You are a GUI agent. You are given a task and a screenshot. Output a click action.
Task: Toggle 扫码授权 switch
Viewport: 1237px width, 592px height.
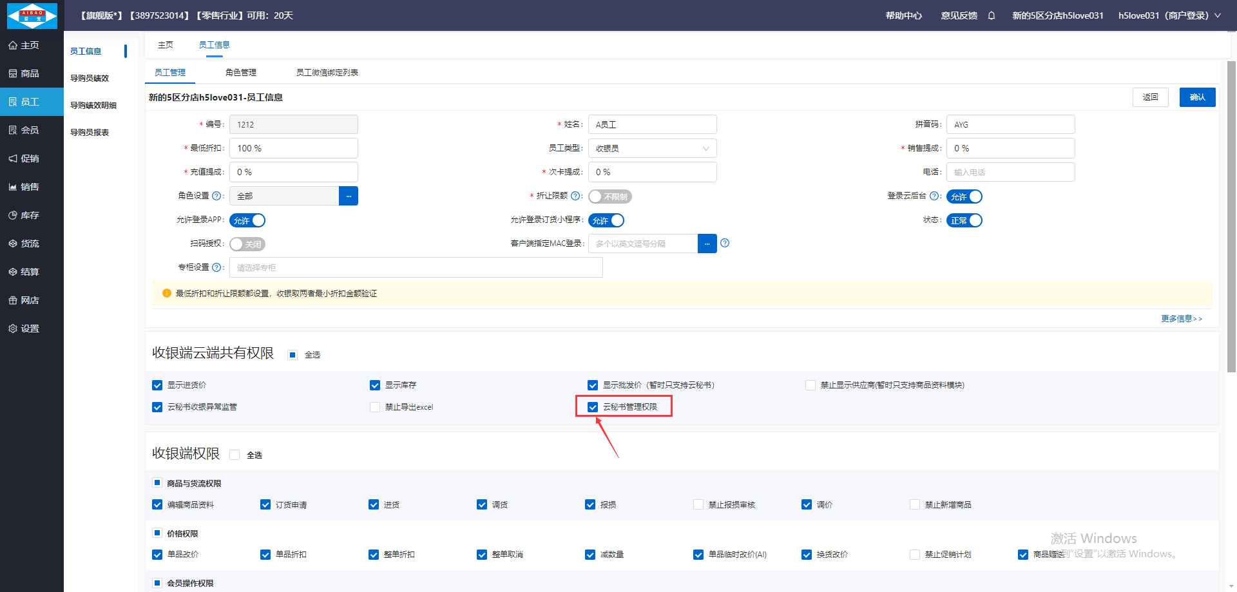247,244
